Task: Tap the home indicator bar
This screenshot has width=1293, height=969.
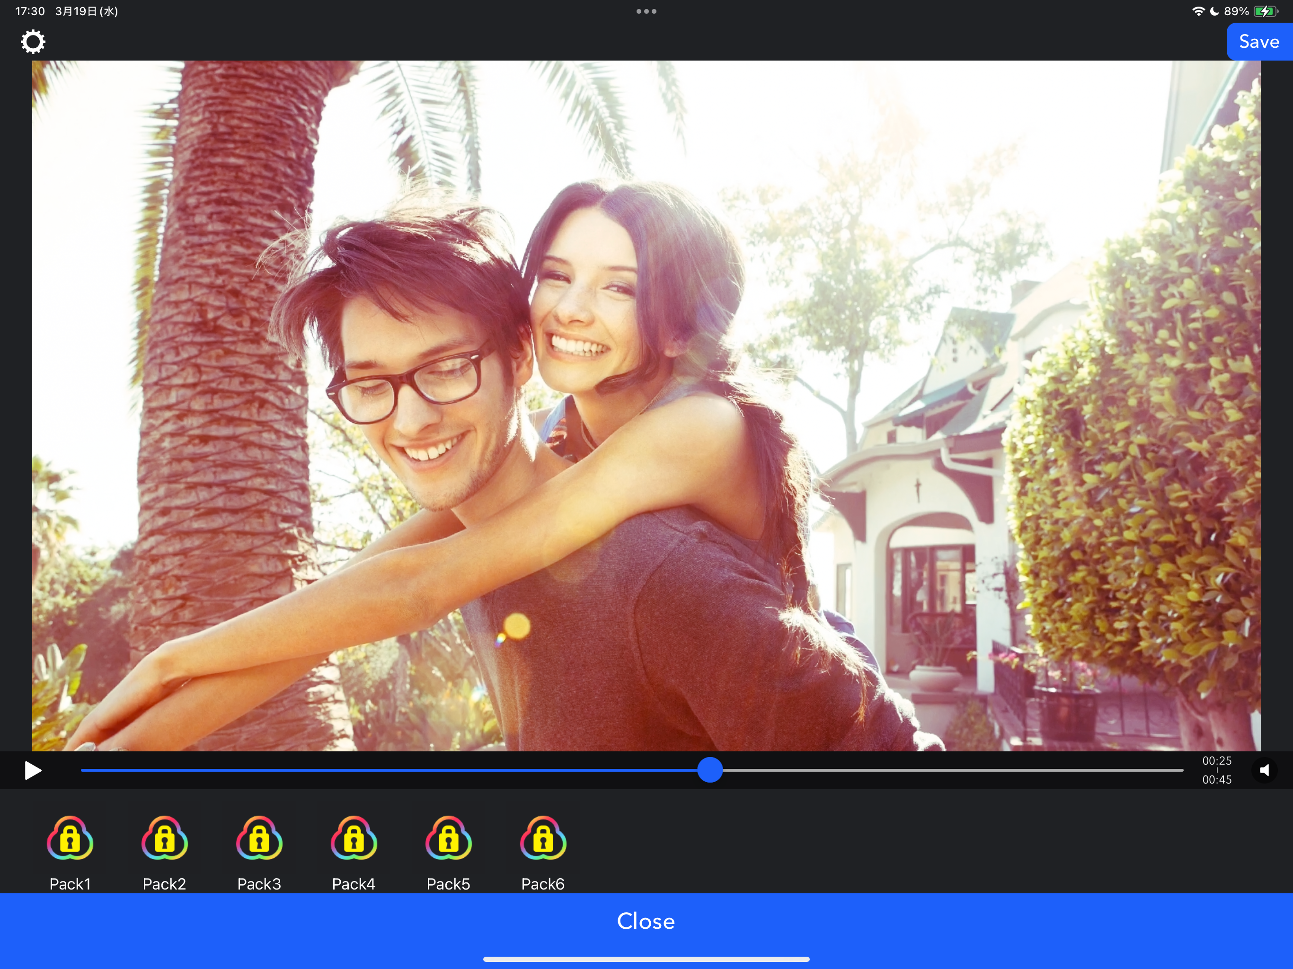Action: (x=646, y=959)
